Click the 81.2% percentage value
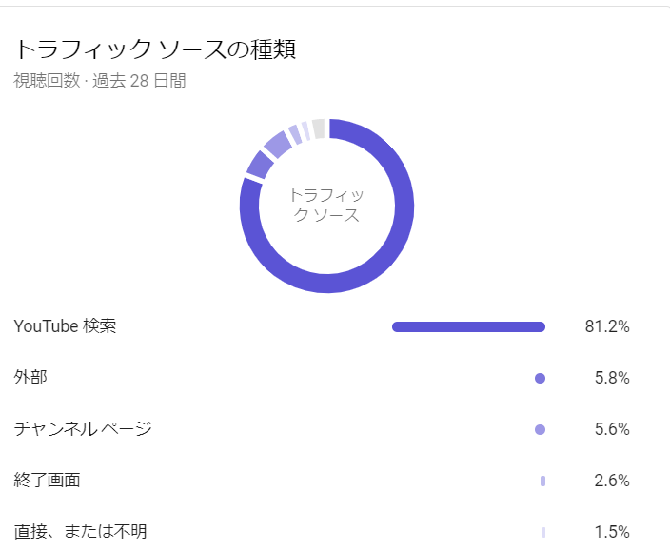This screenshot has width=670, height=551. [x=607, y=326]
